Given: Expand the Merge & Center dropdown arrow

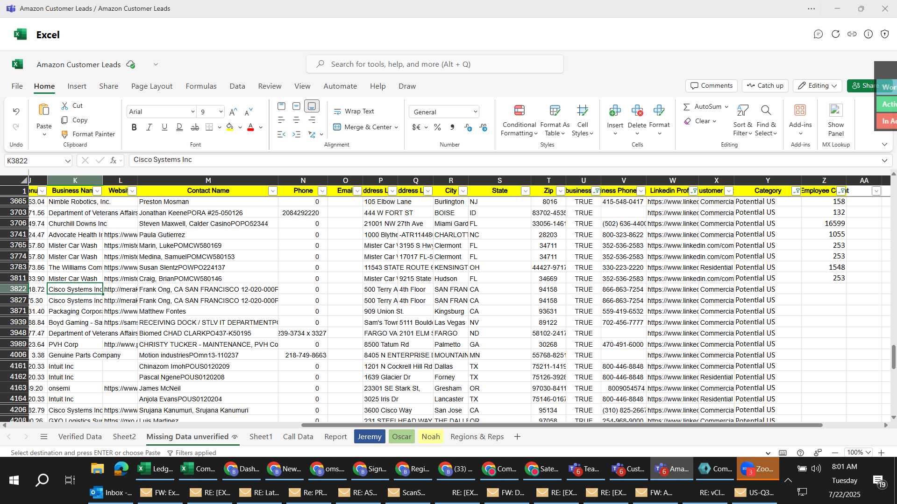Looking at the screenshot, I should pos(396,127).
